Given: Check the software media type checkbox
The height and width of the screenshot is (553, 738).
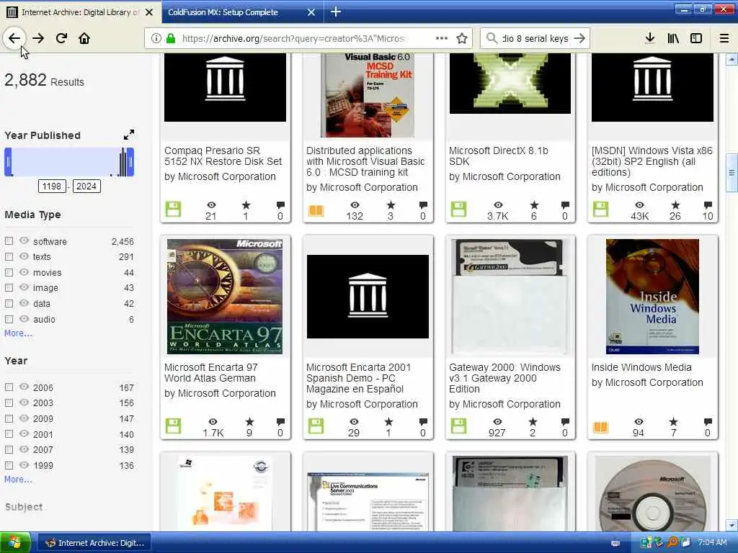Looking at the screenshot, I should pyautogui.click(x=9, y=240).
